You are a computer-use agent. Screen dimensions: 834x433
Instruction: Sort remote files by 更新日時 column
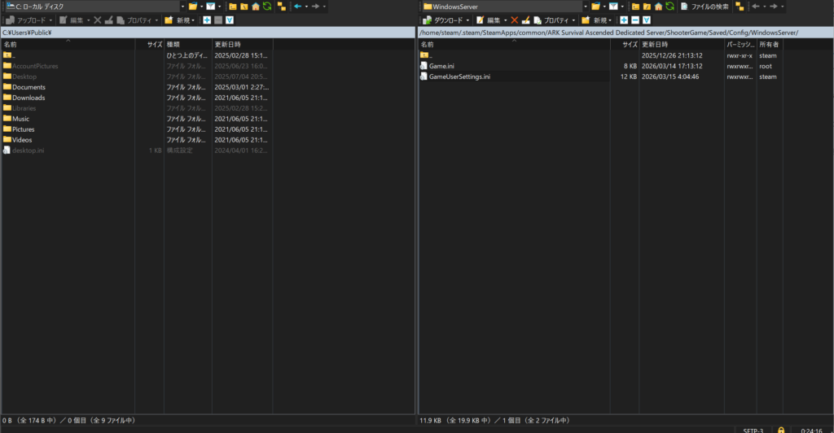click(681, 44)
